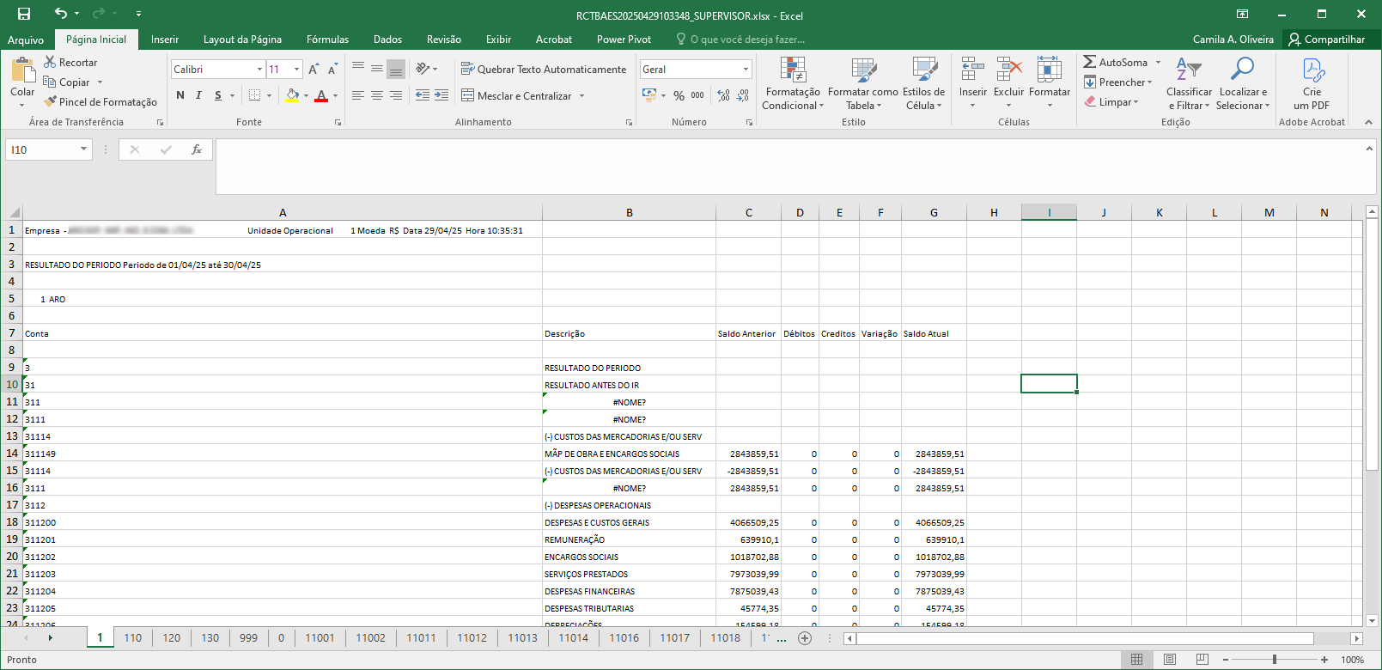Add a new sheet with the plus button
1382x670 pixels.
[x=805, y=637]
